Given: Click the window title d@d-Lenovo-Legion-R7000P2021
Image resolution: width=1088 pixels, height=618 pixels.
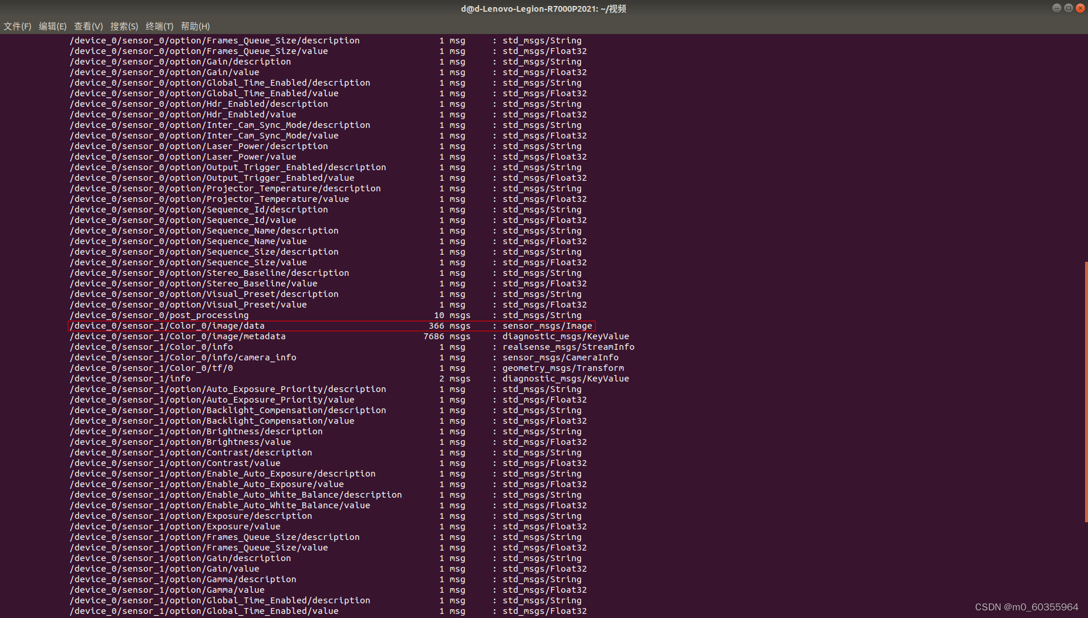Looking at the screenshot, I should click(543, 9).
